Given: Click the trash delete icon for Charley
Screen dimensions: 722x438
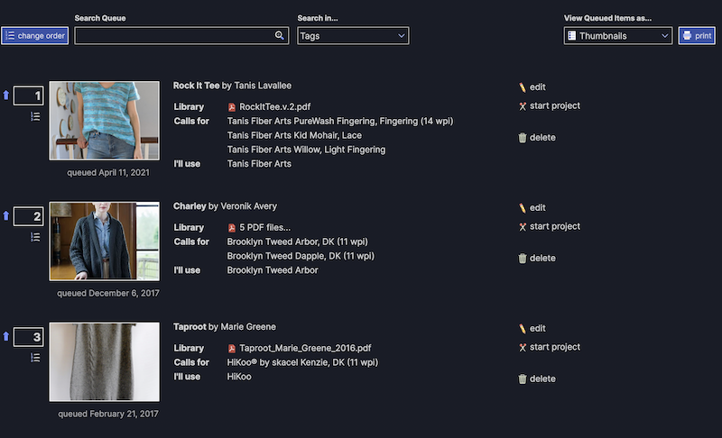Looking at the screenshot, I should click(522, 259).
